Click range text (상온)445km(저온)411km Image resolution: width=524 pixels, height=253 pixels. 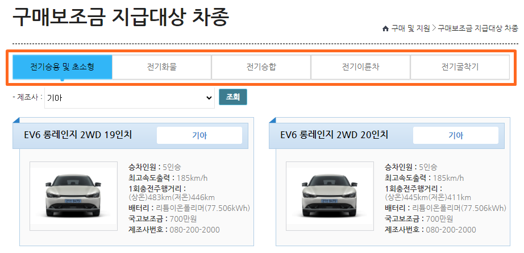[x=428, y=197]
